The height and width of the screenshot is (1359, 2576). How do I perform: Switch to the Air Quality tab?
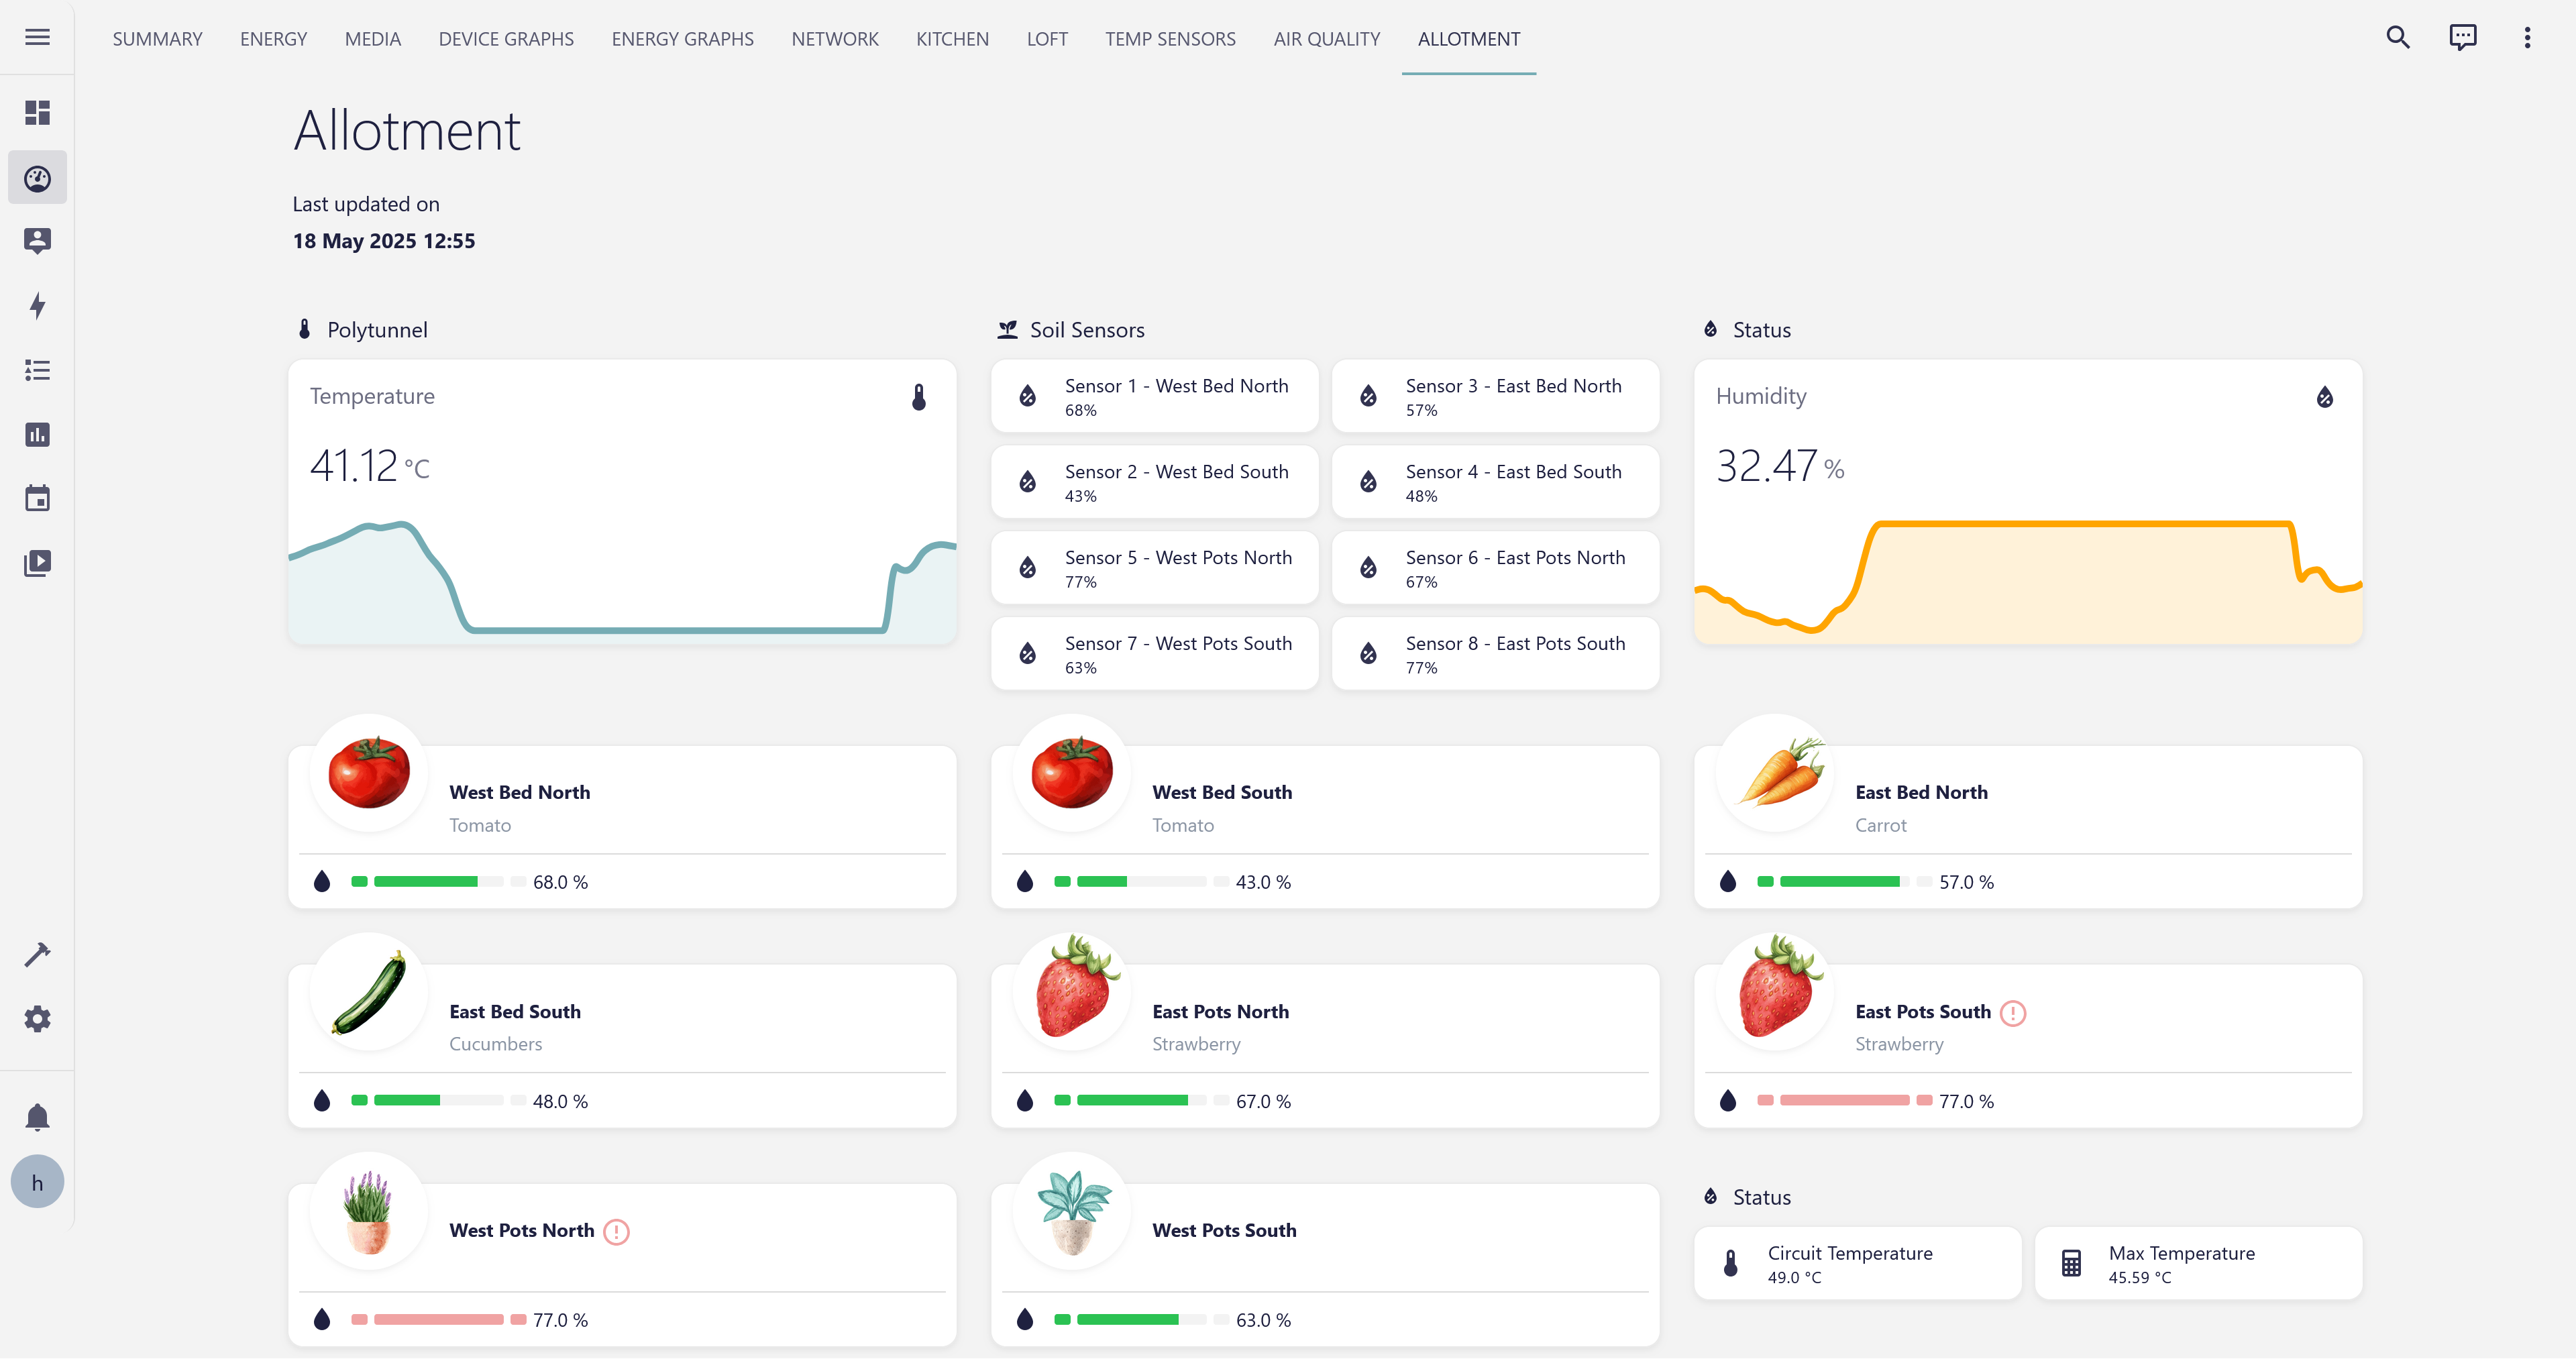click(x=1326, y=39)
